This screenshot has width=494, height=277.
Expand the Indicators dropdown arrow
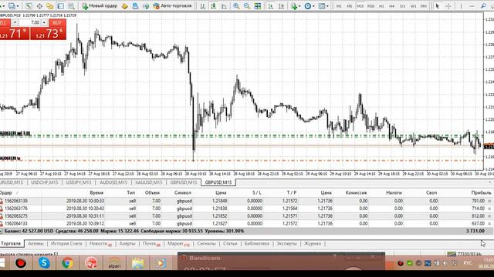click(299, 6)
